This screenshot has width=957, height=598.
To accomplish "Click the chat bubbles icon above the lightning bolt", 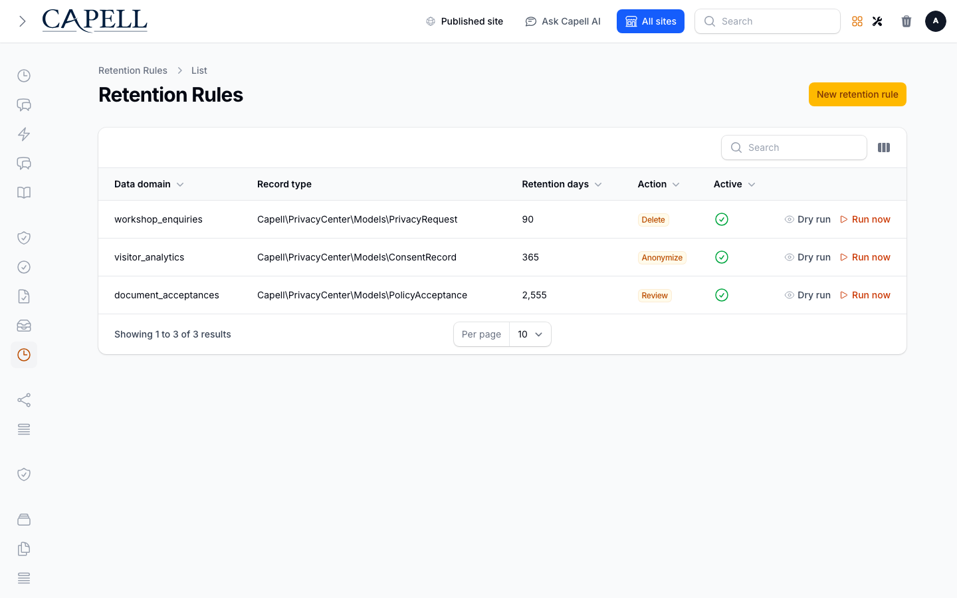I will coord(24,105).
